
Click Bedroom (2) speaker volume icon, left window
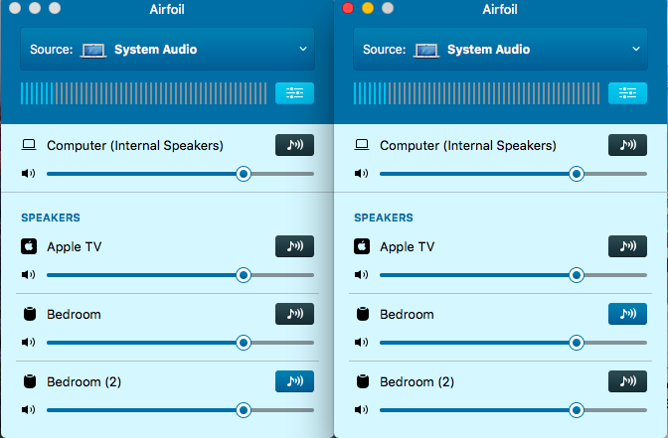pos(28,410)
